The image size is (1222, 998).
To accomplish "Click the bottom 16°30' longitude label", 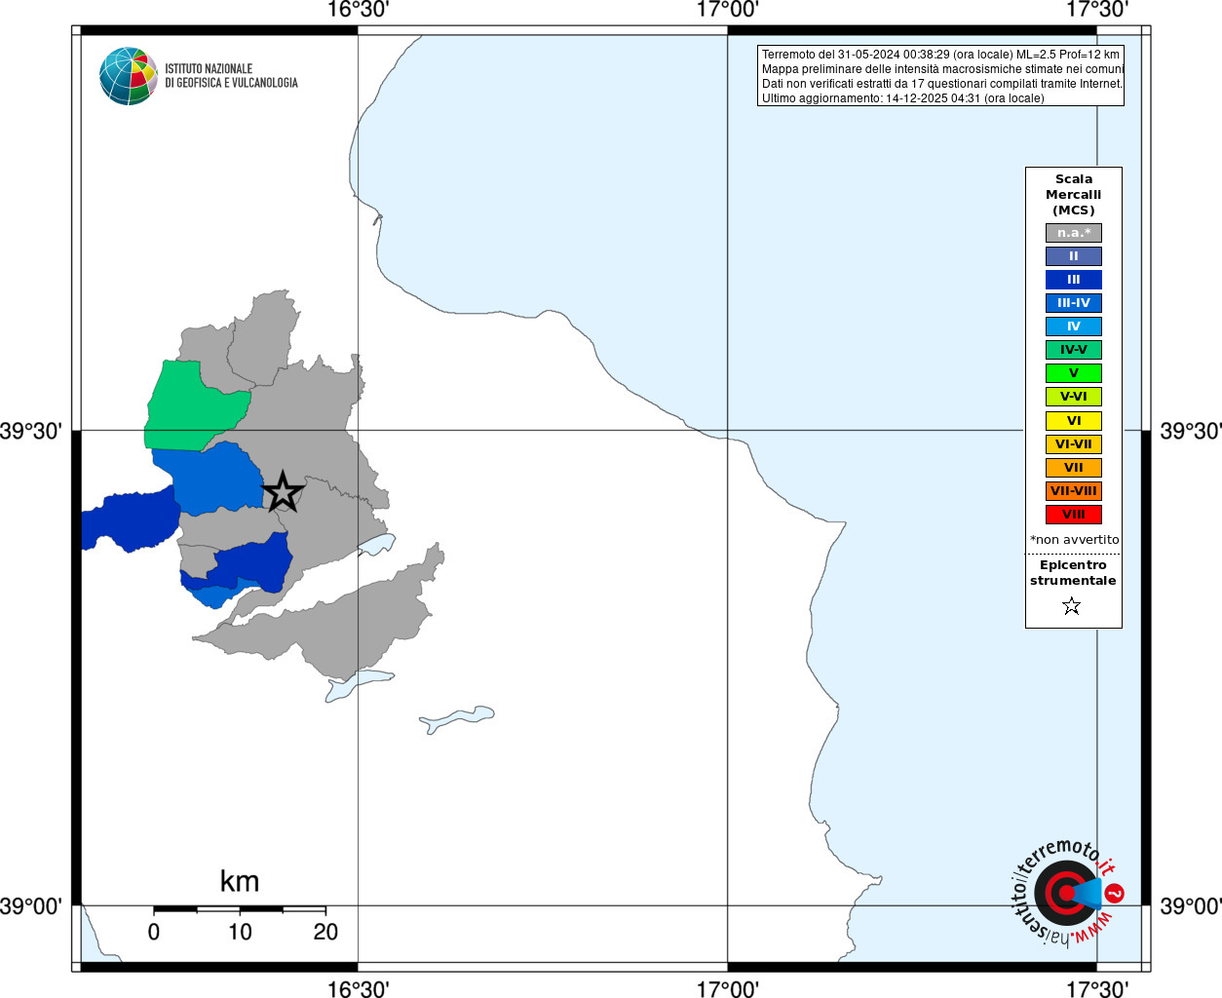I will click(358, 988).
